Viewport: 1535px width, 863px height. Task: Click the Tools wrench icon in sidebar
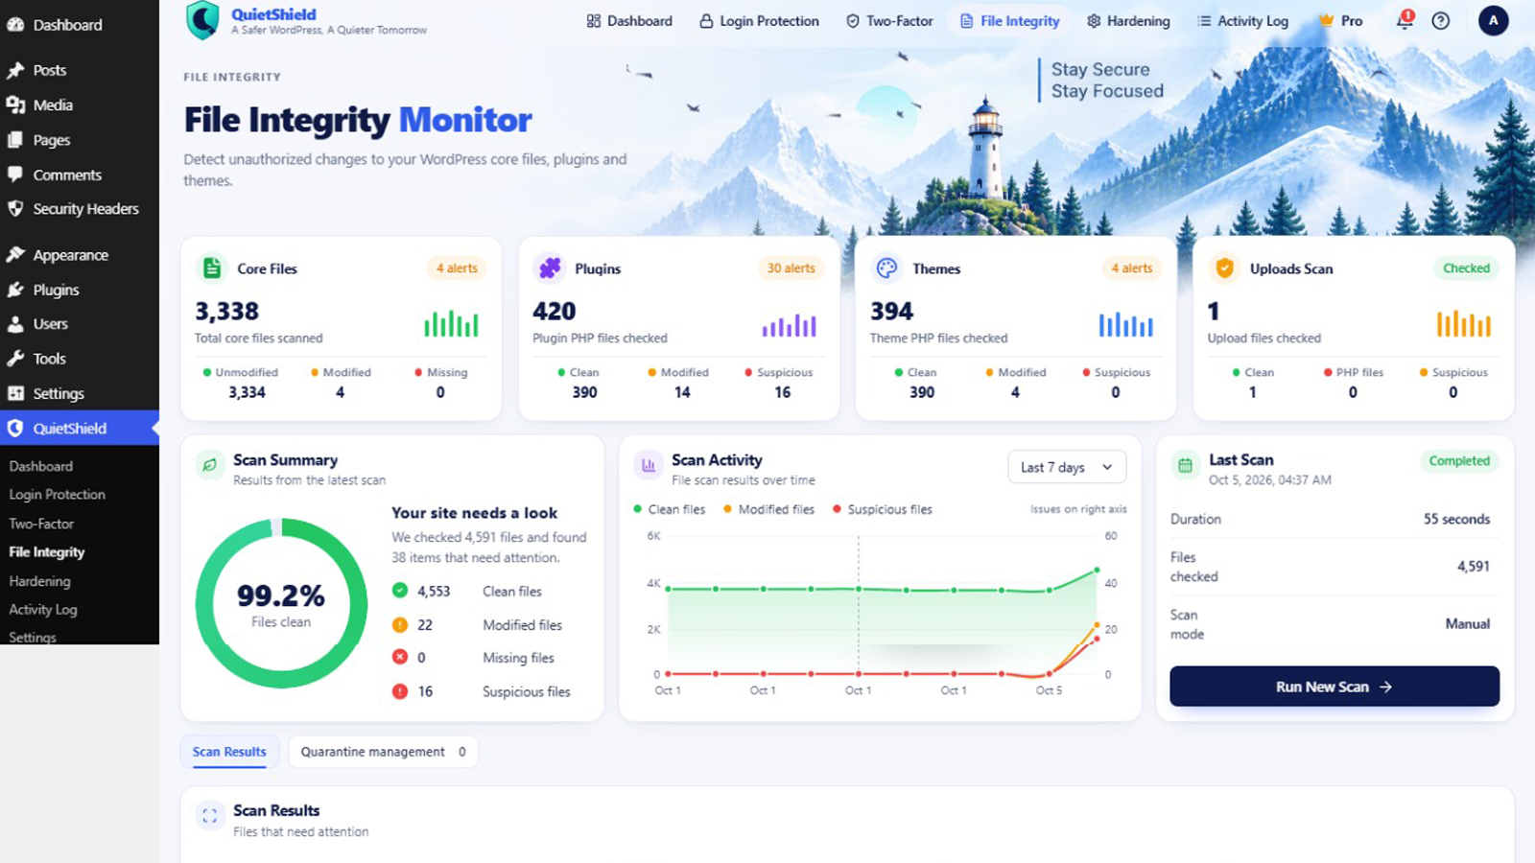point(15,359)
